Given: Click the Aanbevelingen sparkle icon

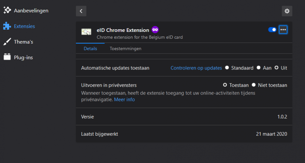Looking at the screenshot, I should click(7, 11).
